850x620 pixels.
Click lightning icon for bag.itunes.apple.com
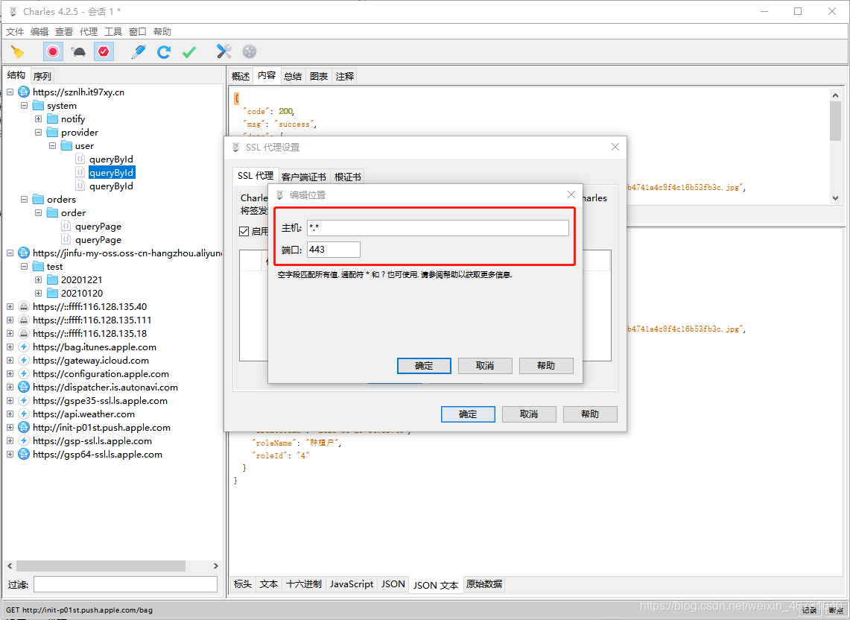tap(24, 347)
